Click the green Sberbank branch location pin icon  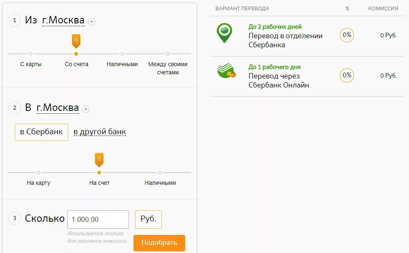(x=224, y=33)
